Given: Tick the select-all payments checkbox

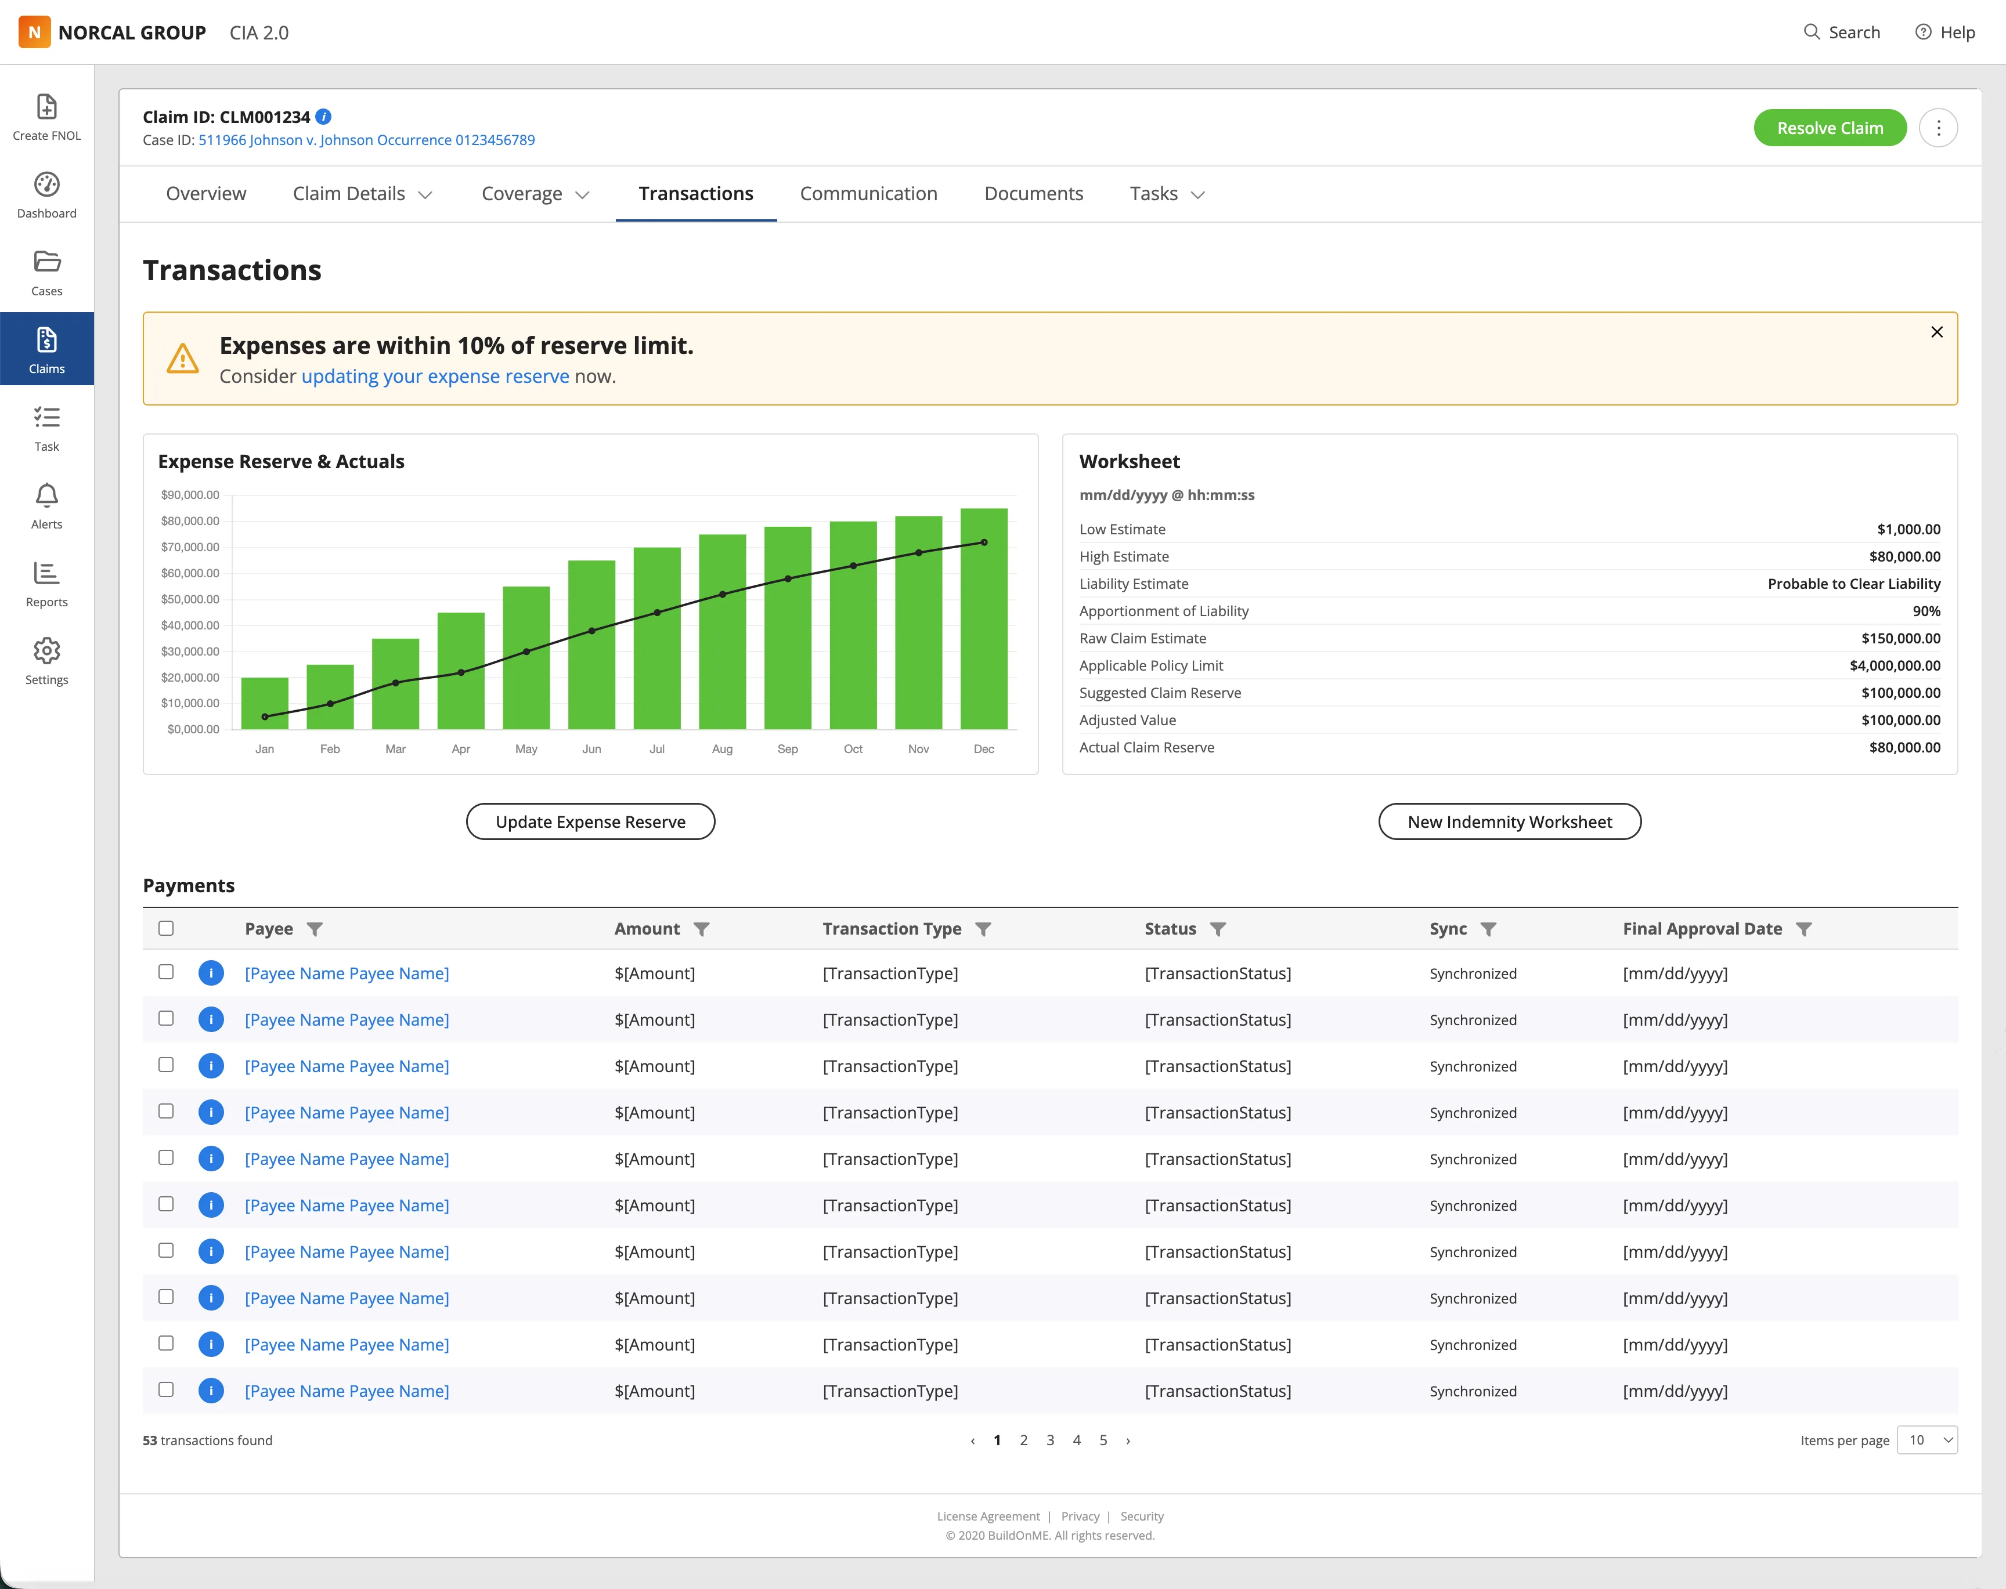Looking at the screenshot, I should [165, 928].
